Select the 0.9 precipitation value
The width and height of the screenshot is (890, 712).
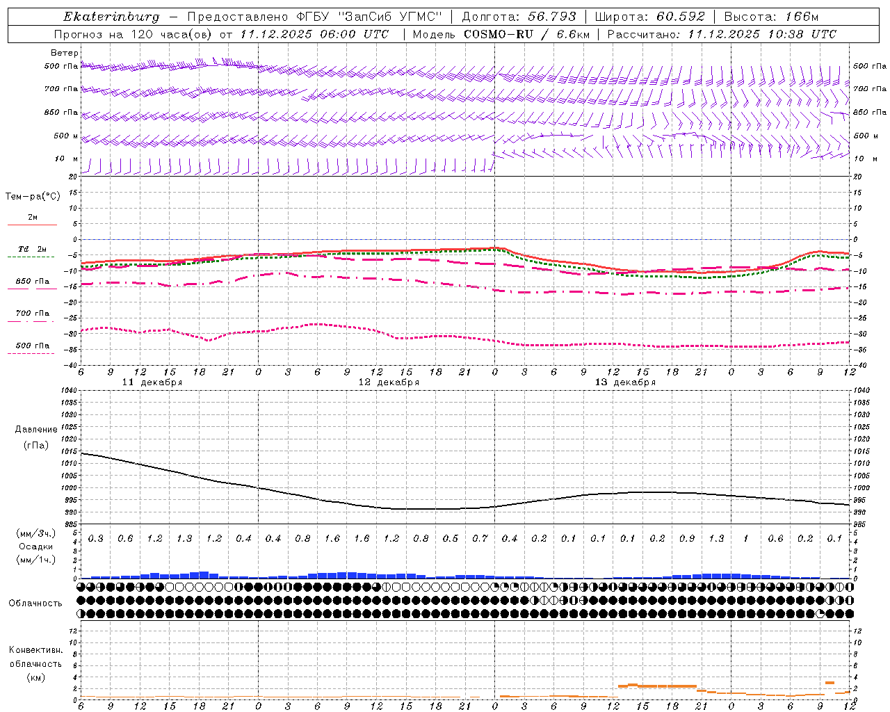coord(687,539)
